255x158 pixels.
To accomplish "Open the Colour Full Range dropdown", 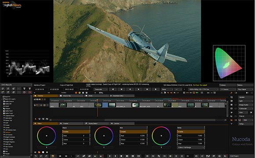I will click(x=191, y=147).
